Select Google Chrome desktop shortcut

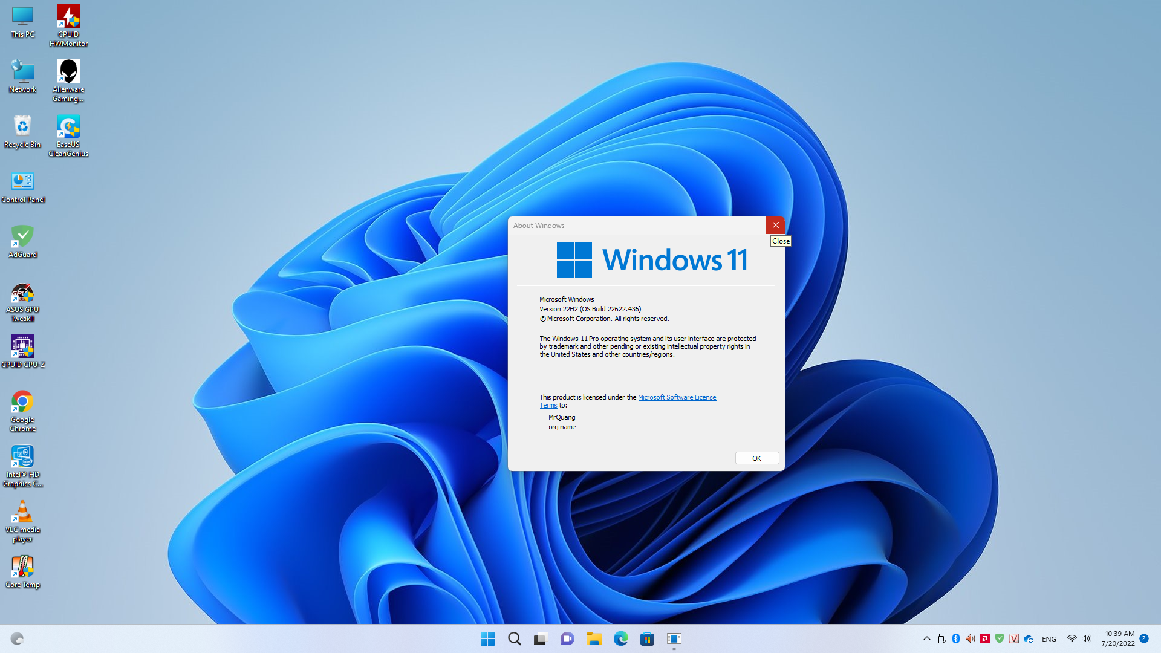coord(22,411)
